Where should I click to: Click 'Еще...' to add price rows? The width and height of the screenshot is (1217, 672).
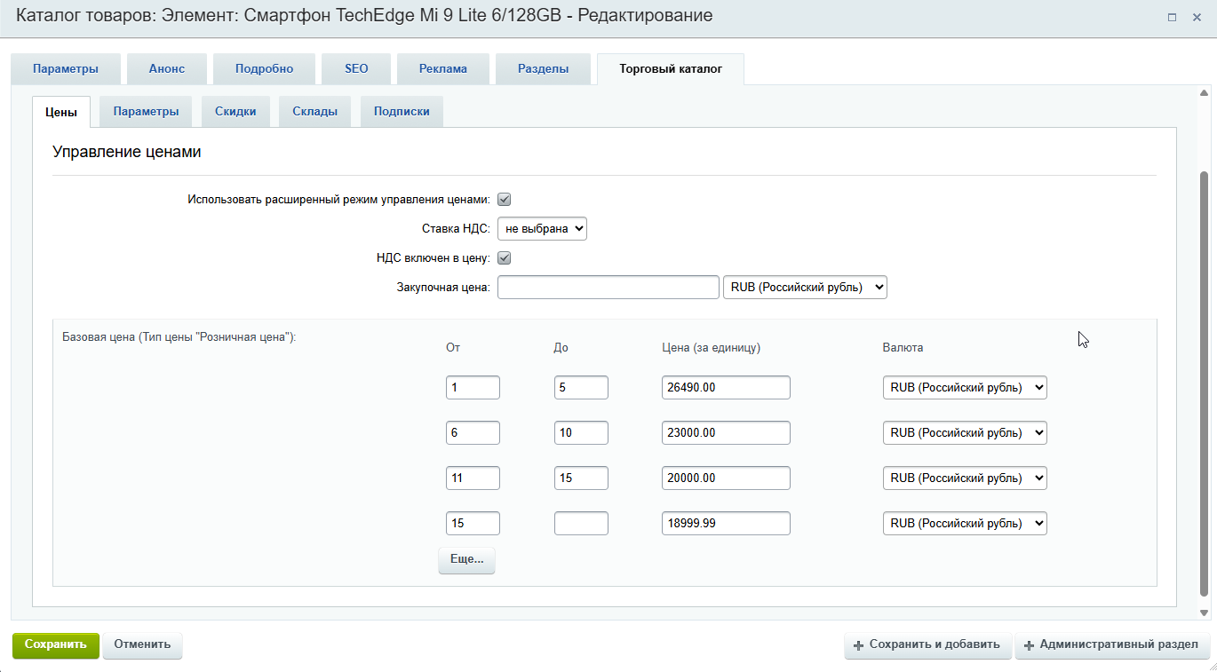[x=466, y=560]
